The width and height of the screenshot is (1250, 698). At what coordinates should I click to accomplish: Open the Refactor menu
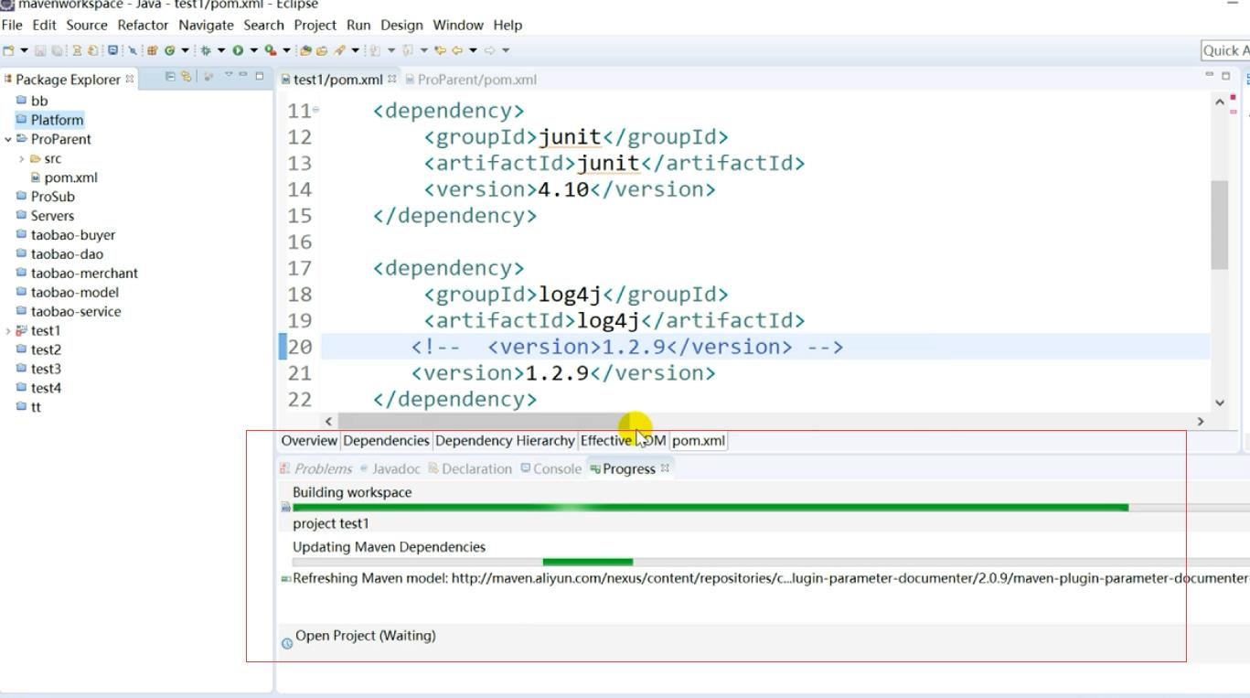point(143,25)
